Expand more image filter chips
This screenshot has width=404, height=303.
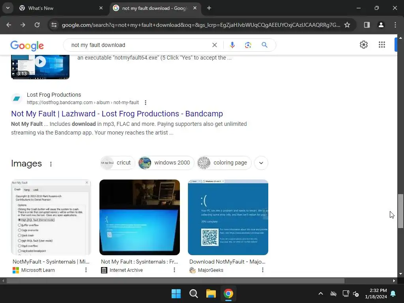(261, 163)
